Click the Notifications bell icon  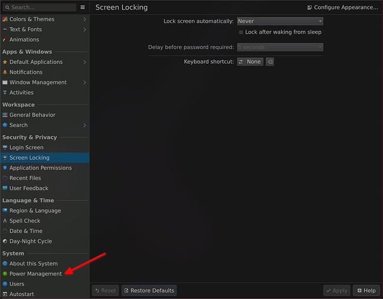pos(5,72)
